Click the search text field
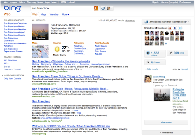The width and height of the screenshot is (195, 138). 62,8
